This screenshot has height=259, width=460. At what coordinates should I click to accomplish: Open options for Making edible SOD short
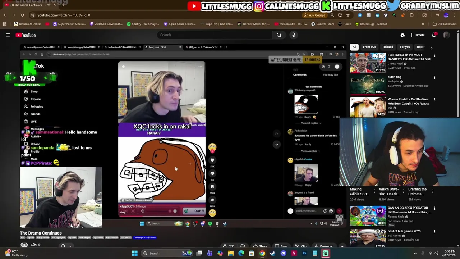[x=374, y=191]
